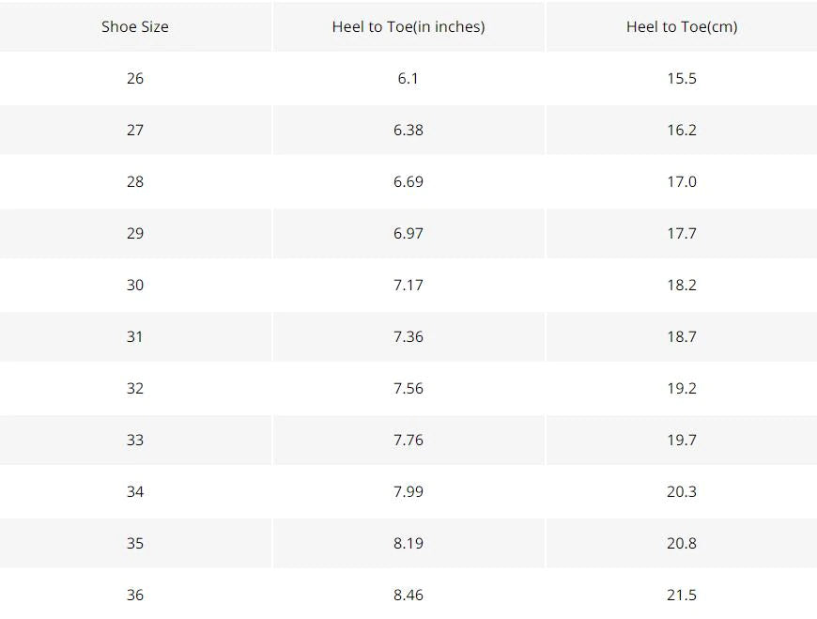Image resolution: width=817 pixels, height=619 pixels.
Task: Select shoe size 26 cell
Action: coord(135,78)
